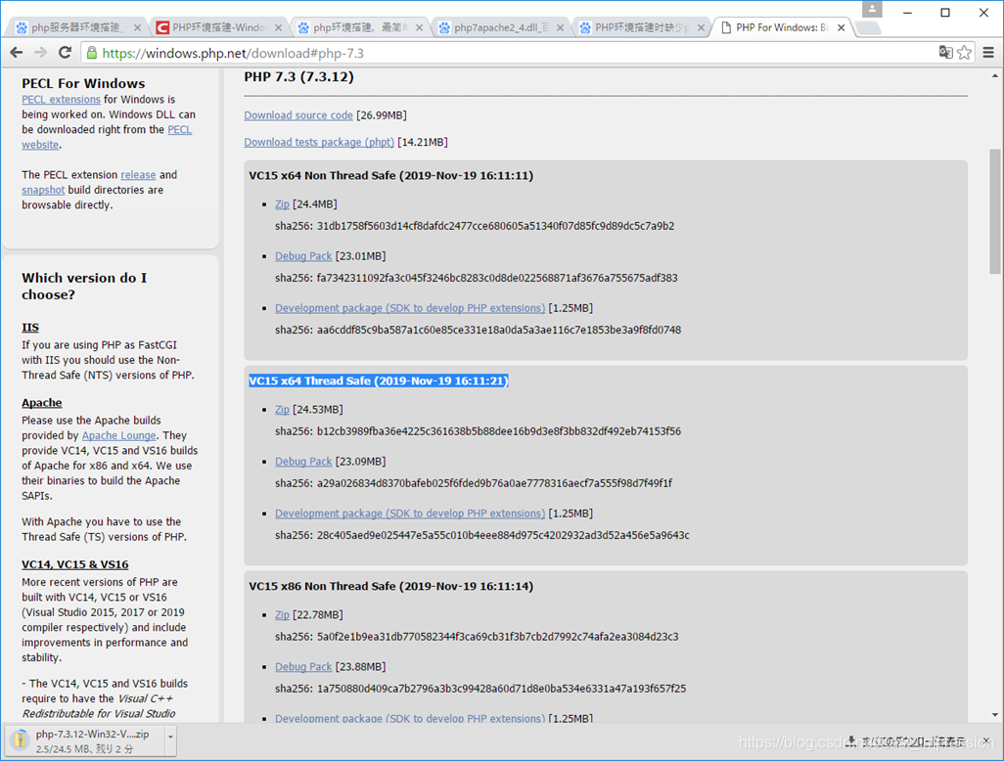Viewport: 1004px width, 761px height.
Task: Click sha256 hash starting with 5a0f2e1b
Action: click(497, 637)
